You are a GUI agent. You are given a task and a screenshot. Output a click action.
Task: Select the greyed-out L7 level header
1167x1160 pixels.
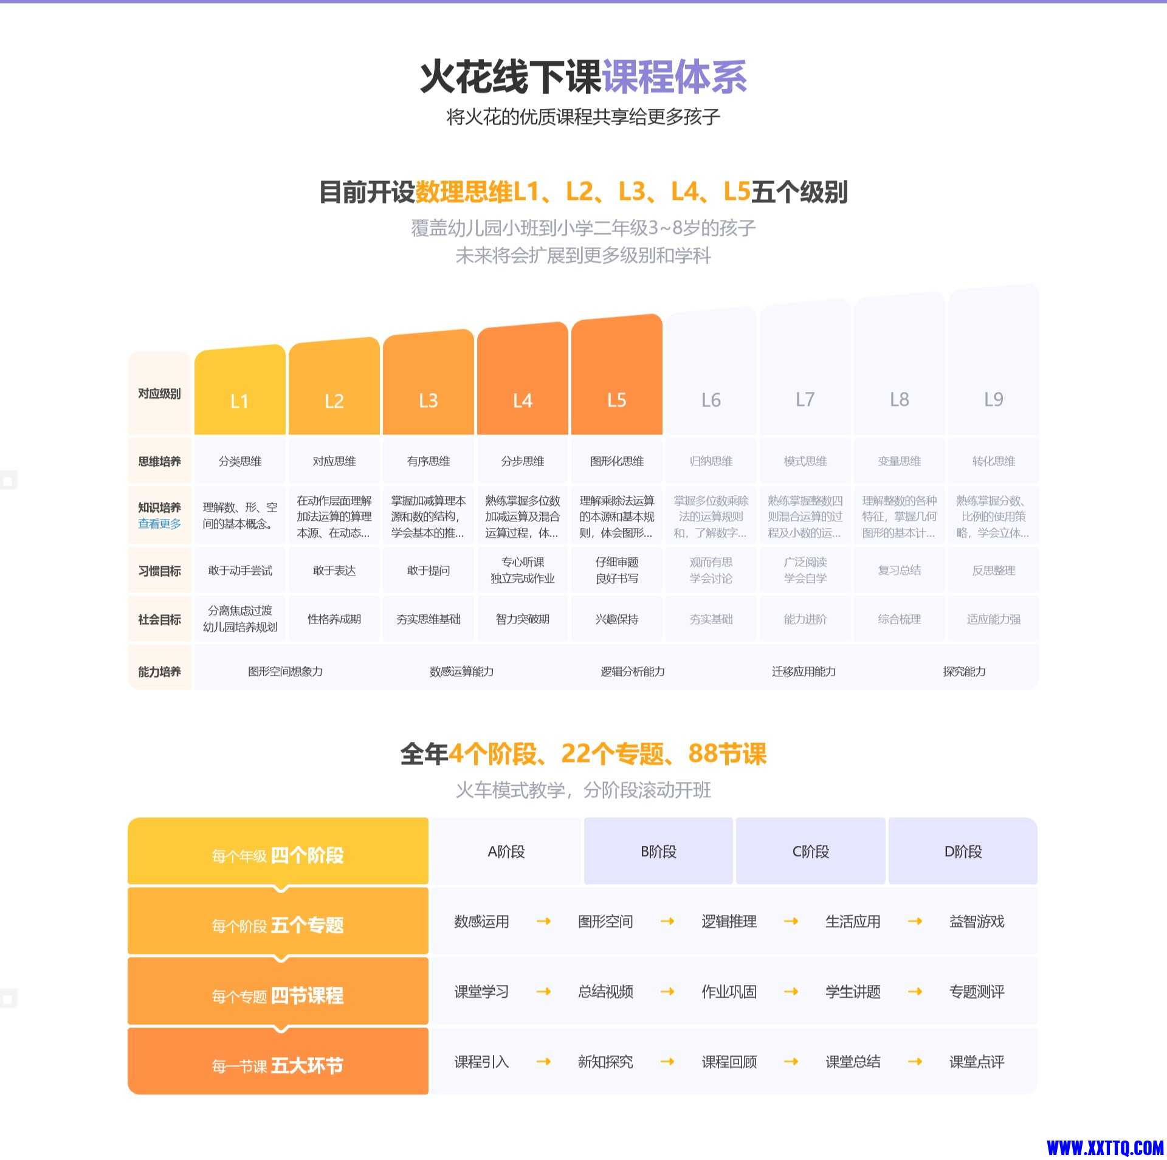(x=805, y=367)
